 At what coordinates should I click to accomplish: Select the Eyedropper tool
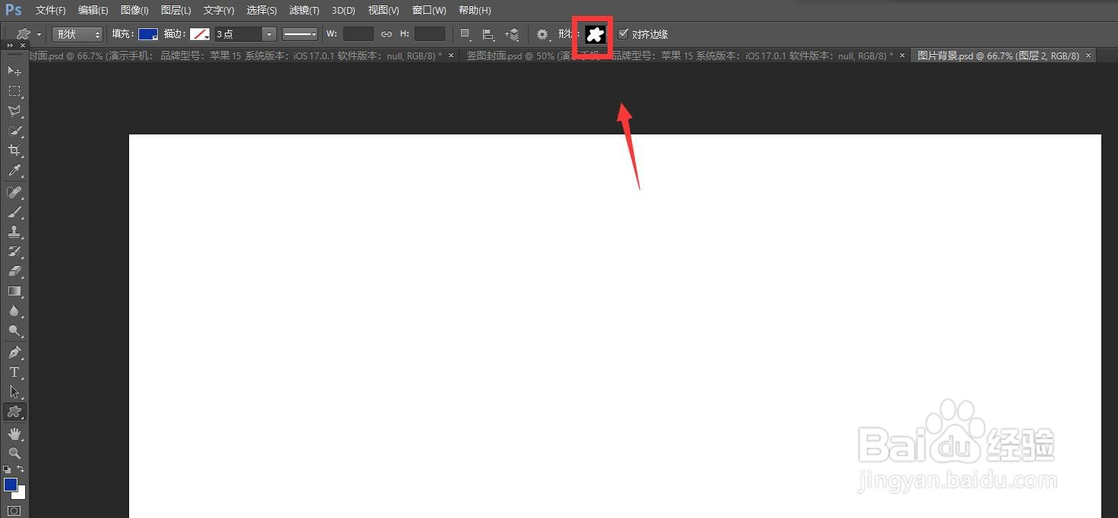click(x=14, y=171)
